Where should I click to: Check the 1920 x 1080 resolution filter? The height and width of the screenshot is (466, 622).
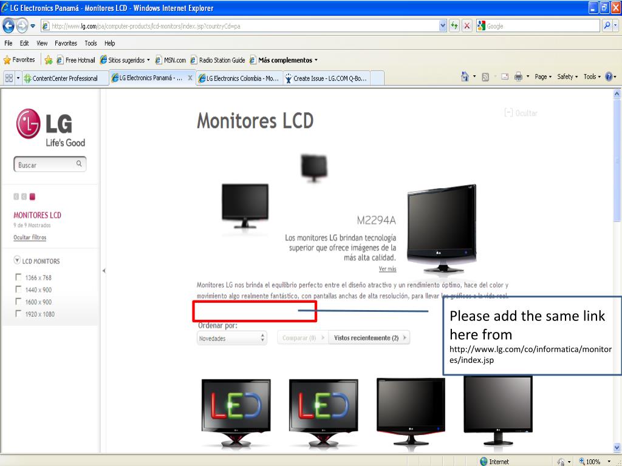tap(18, 314)
